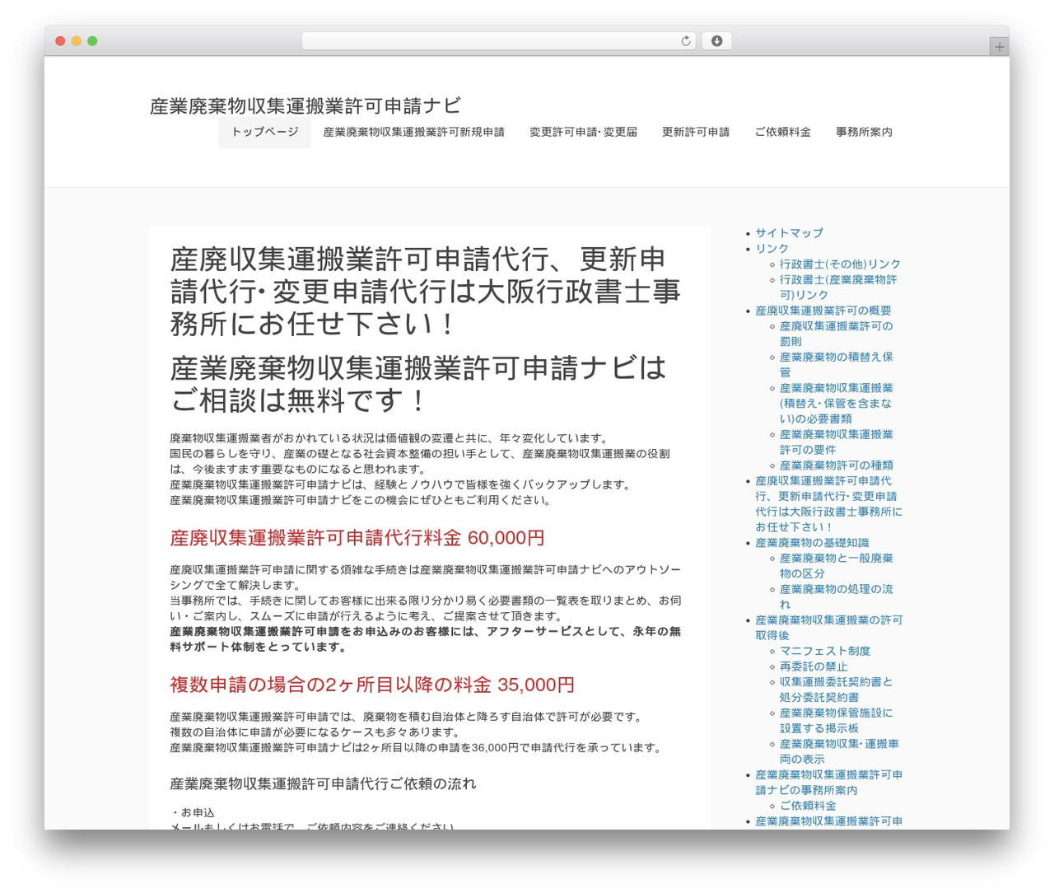Visit 産業廃棄物と一般廃棄物の区分 link
The width and height of the screenshot is (1054, 893).
coord(837,566)
